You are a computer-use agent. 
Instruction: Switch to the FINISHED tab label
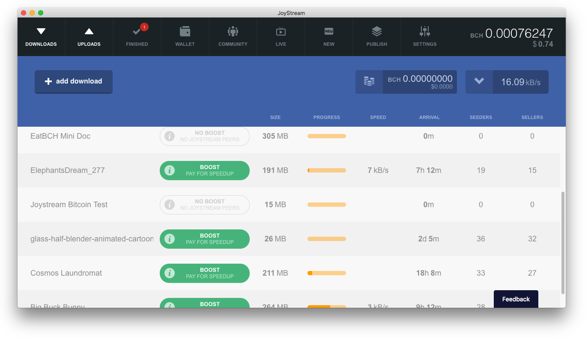[x=137, y=44]
